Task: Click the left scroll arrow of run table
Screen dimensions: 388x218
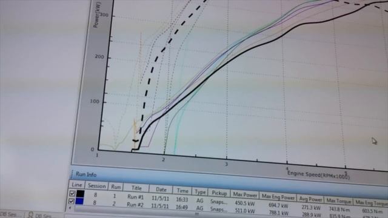Action: click(70, 208)
